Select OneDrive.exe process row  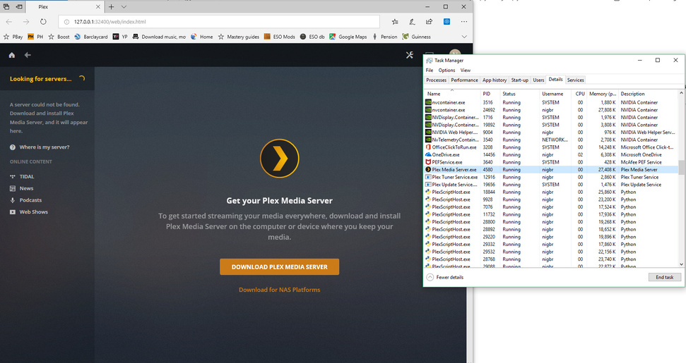tap(551, 154)
